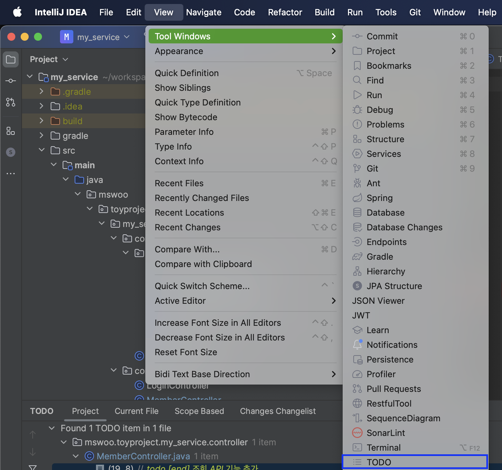Open Structure sidebar icon
This screenshot has height=470, width=502.
(x=11, y=131)
